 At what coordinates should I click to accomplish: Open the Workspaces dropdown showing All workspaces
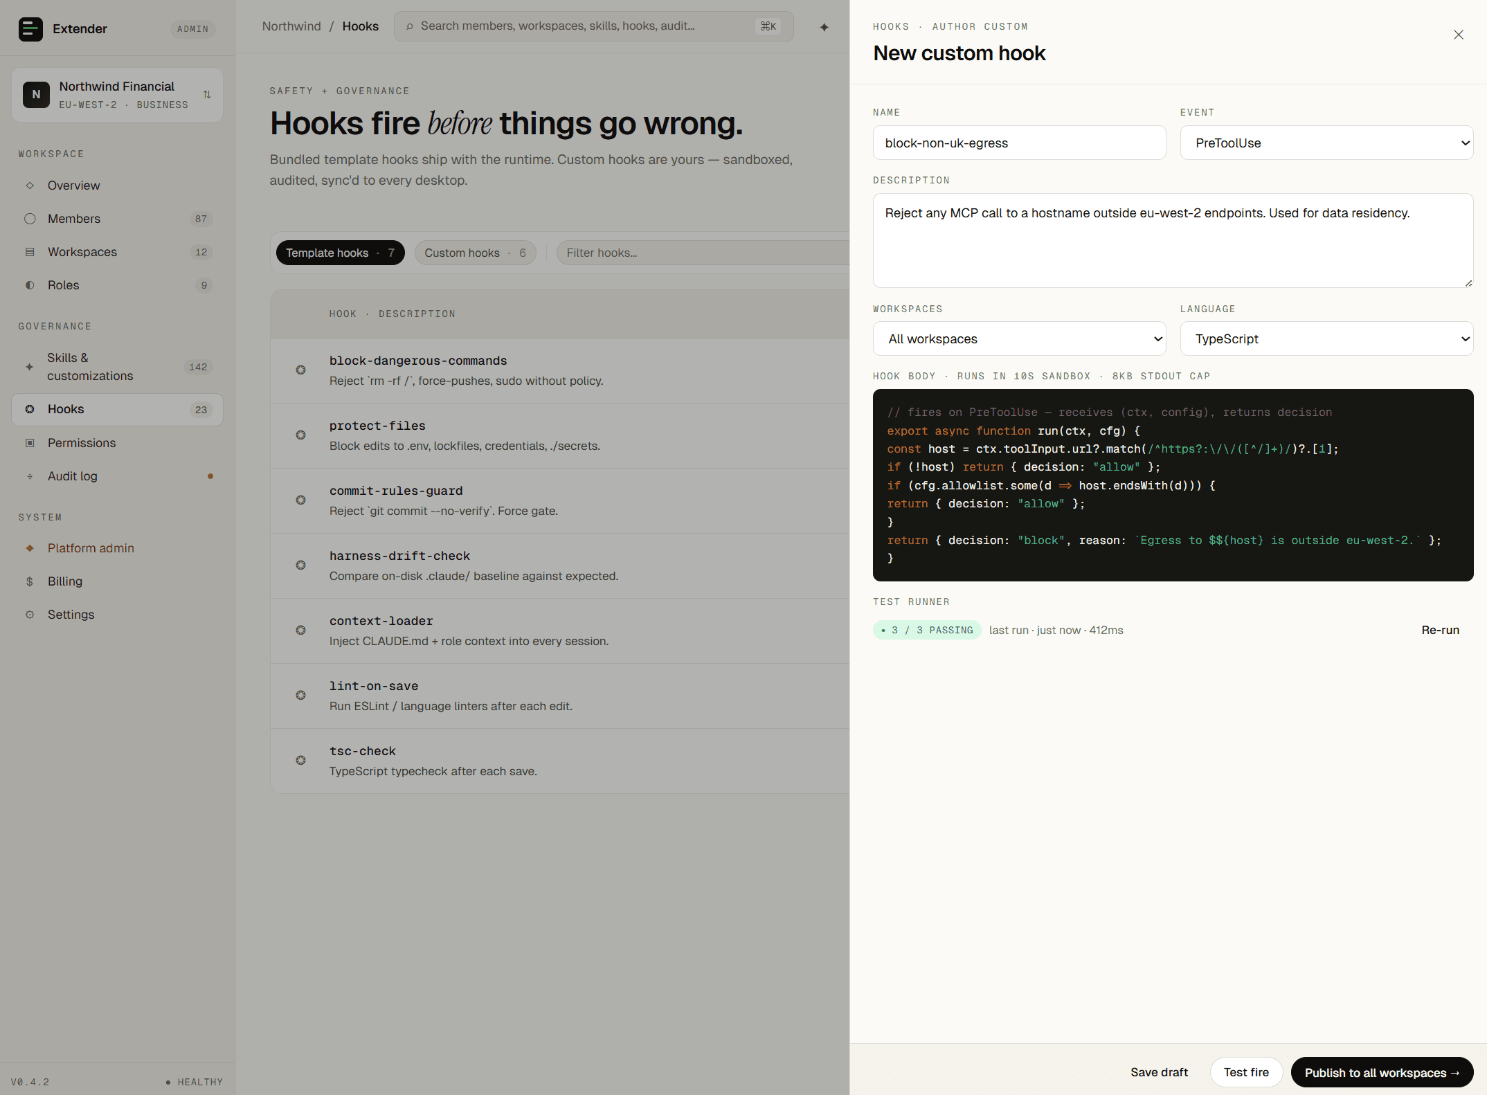click(1019, 338)
